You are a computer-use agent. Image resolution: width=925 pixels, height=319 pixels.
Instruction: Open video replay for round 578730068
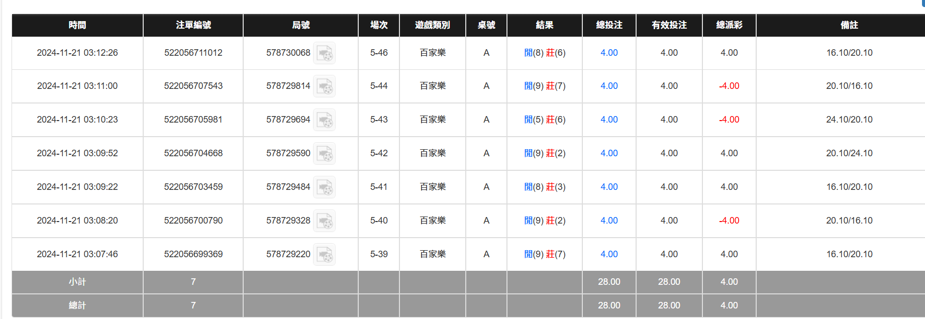pos(325,53)
